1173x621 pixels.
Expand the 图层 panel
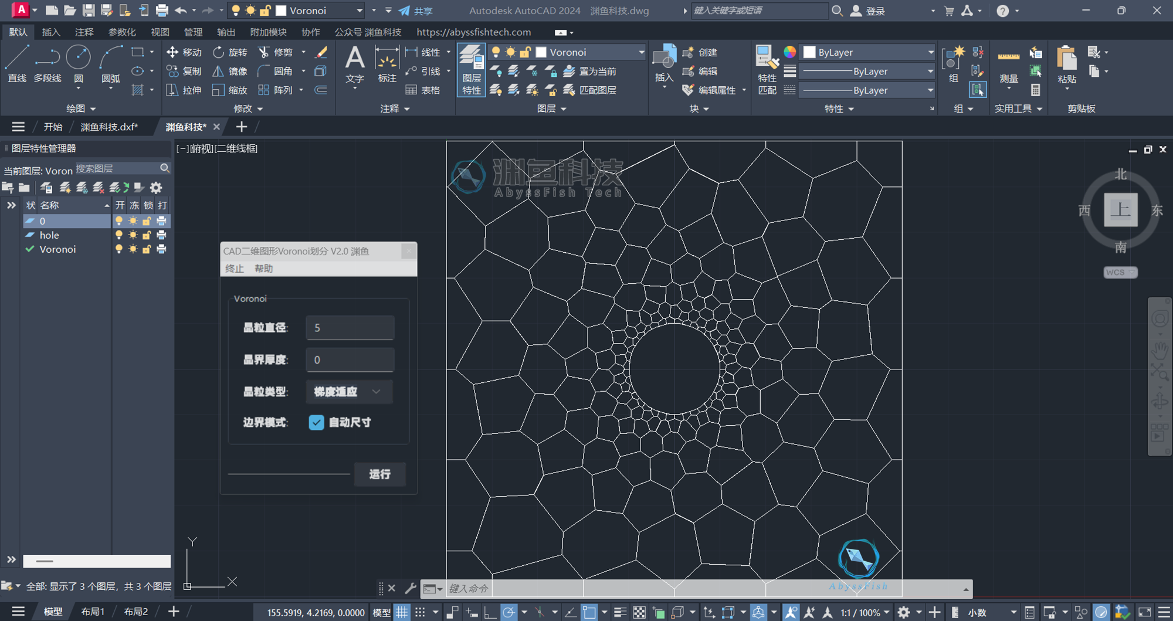click(x=552, y=108)
